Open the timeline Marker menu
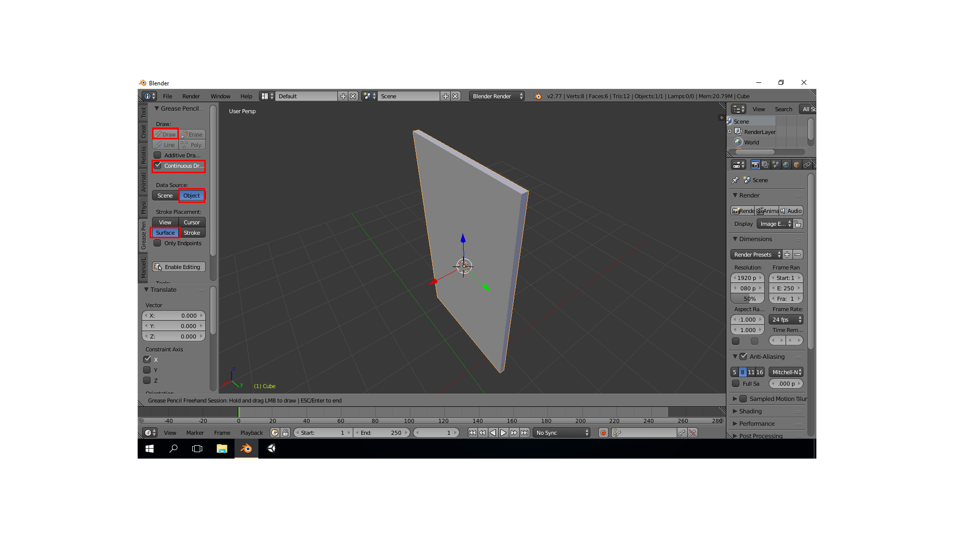The image size is (954, 536). pyautogui.click(x=195, y=433)
